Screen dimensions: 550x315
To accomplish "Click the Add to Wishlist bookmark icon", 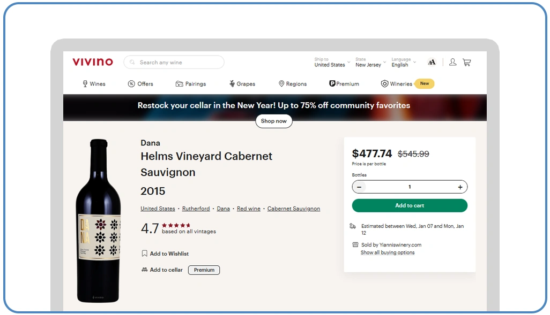I will click(144, 253).
